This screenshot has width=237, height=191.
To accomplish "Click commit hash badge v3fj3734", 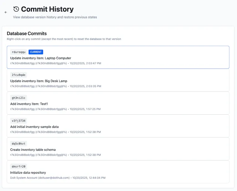I will tap(19, 121).
